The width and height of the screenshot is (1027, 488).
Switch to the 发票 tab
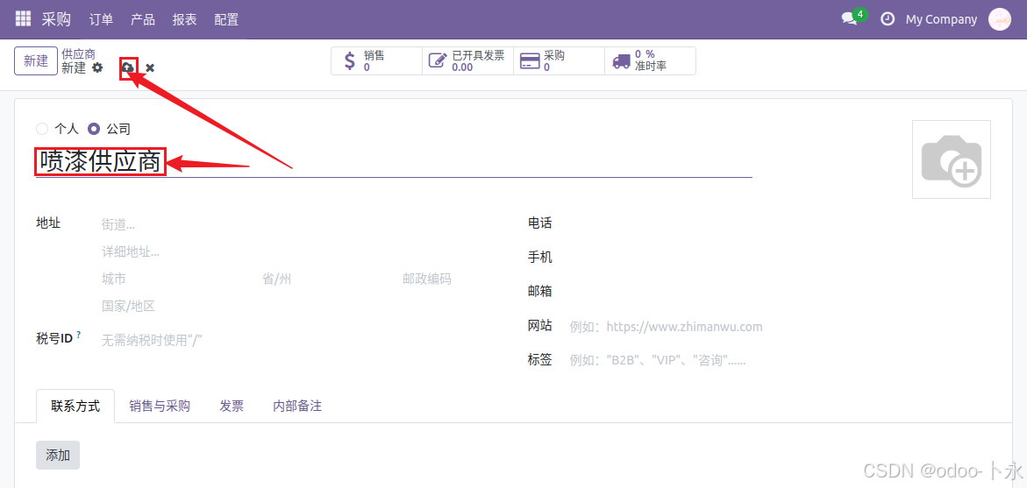232,407
